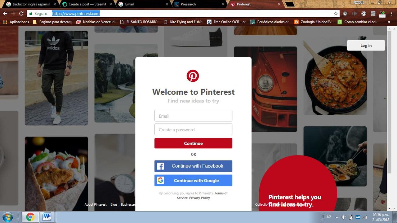Click the Log in button
The image size is (397, 223).
point(366,46)
